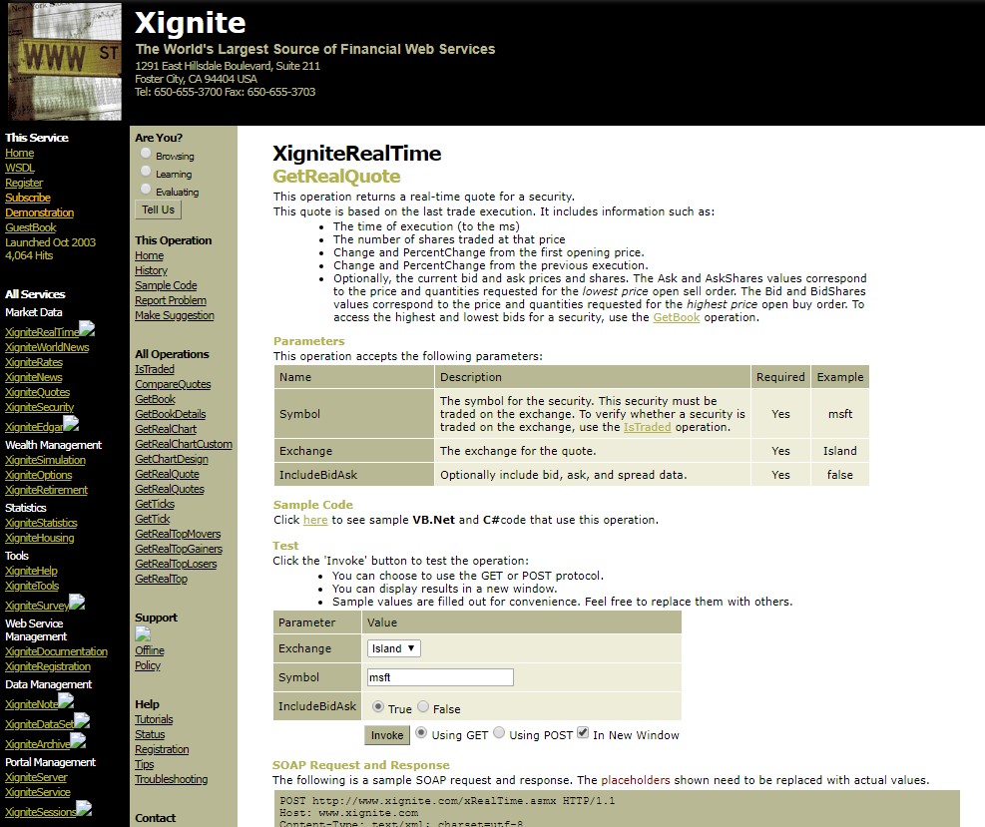The image size is (985, 827).
Task: Select Home under This Service
Action: pyautogui.click(x=18, y=153)
